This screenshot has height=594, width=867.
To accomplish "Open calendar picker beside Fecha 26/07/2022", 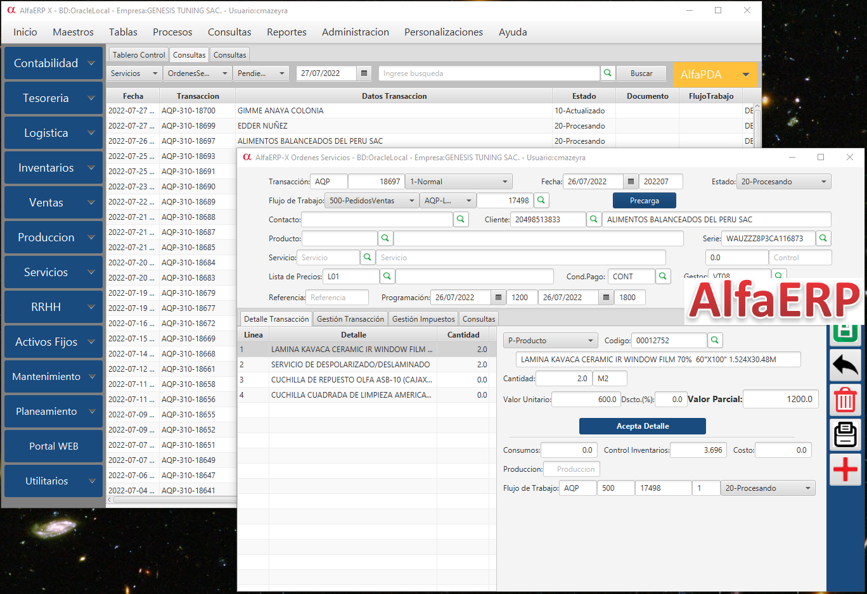I will (631, 182).
